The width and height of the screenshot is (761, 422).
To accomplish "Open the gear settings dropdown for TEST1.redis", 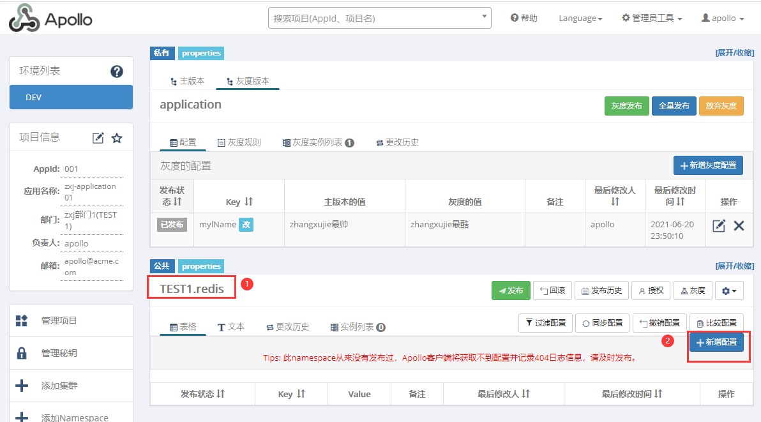I will (728, 290).
